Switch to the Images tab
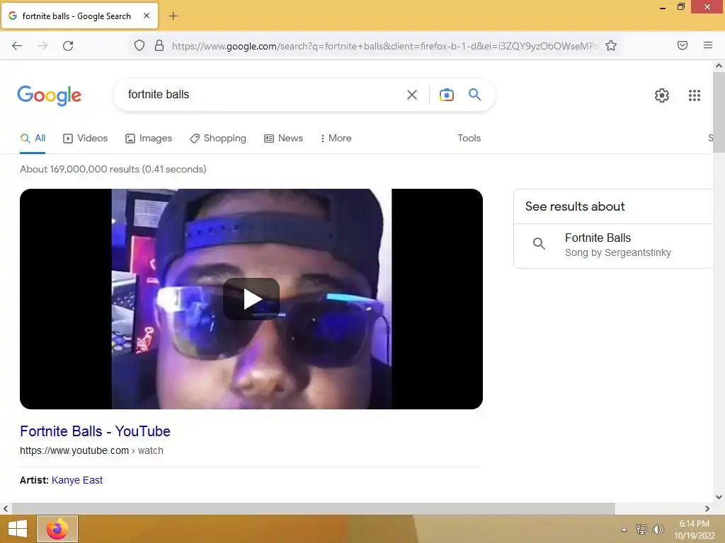This screenshot has height=543, width=725. 149,138
